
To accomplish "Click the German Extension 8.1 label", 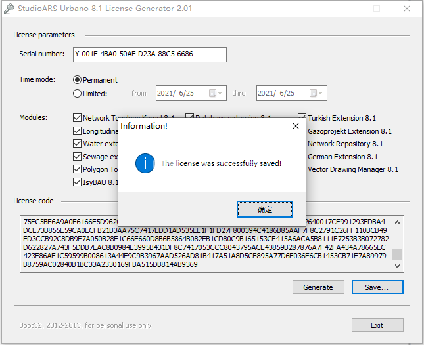I will click(342, 157).
